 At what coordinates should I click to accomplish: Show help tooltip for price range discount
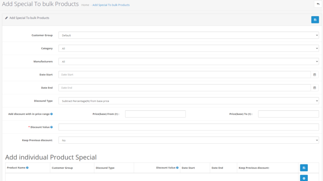click(52, 114)
